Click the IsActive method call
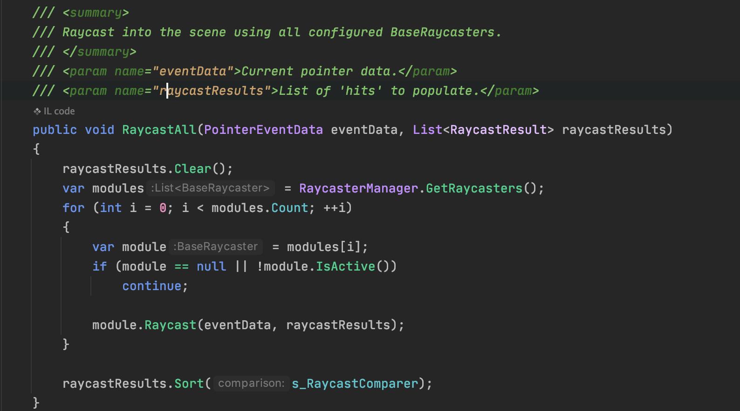This screenshot has width=740, height=411. tap(345, 266)
